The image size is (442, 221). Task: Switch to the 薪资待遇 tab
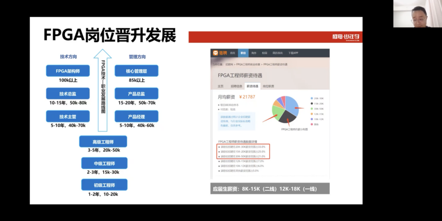[253, 86]
